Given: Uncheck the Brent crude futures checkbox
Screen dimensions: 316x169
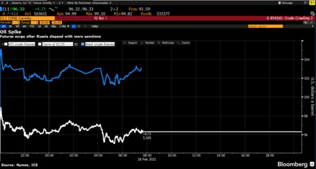Looking at the screenshot, I should tap(83, 45).
